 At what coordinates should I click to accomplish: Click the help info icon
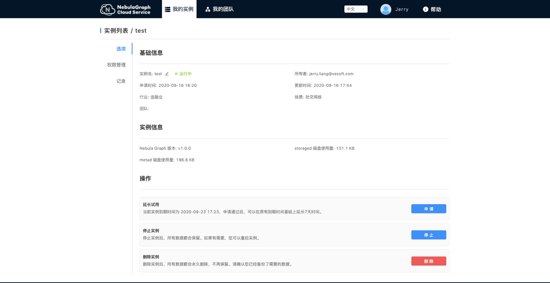coord(425,9)
